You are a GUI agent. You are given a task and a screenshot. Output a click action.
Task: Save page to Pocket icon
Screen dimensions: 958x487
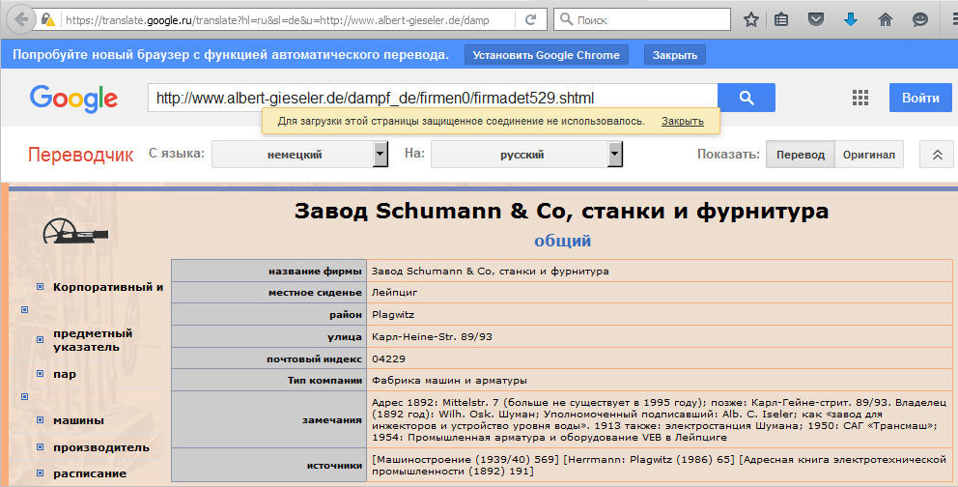coord(816,19)
